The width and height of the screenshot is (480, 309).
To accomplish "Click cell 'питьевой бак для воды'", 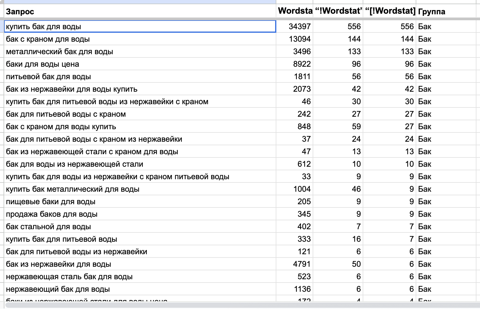I will [x=140, y=77].
